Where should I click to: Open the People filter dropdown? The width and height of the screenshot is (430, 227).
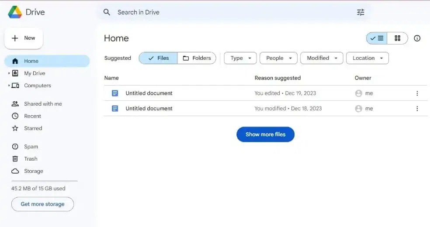pyautogui.click(x=278, y=58)
